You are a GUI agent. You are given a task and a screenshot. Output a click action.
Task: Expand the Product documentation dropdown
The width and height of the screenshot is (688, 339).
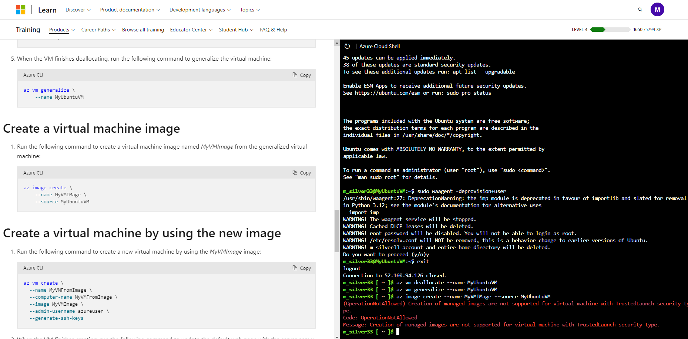click(x=130, y=10)
